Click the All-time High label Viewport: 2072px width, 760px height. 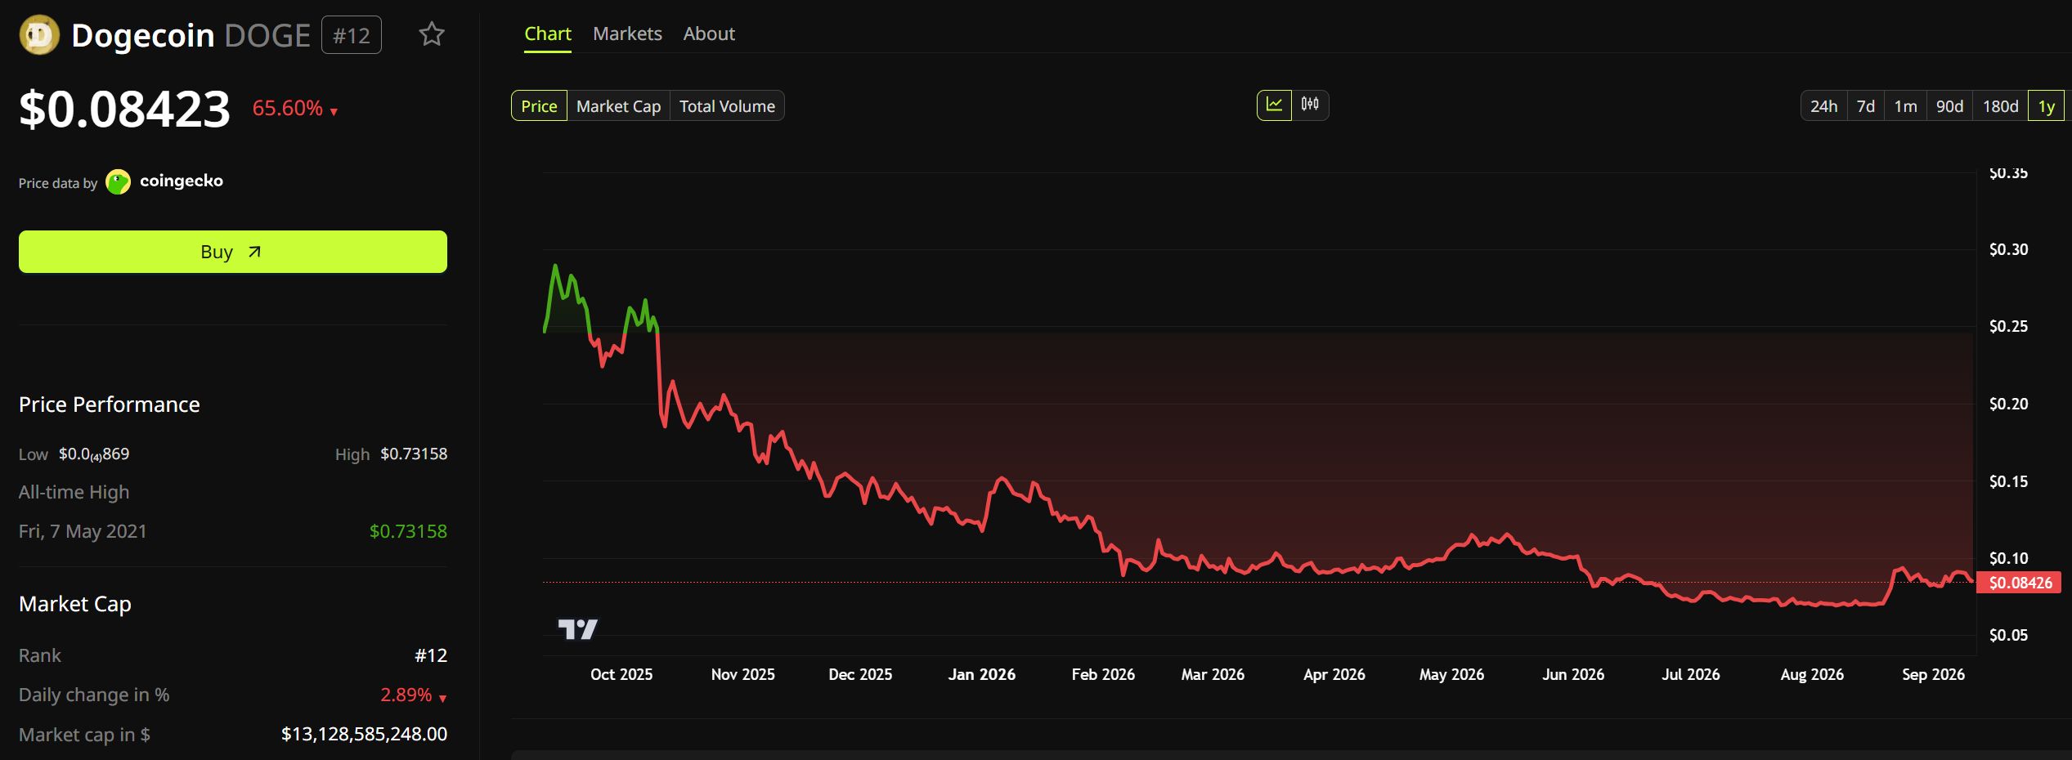(74, 492)
